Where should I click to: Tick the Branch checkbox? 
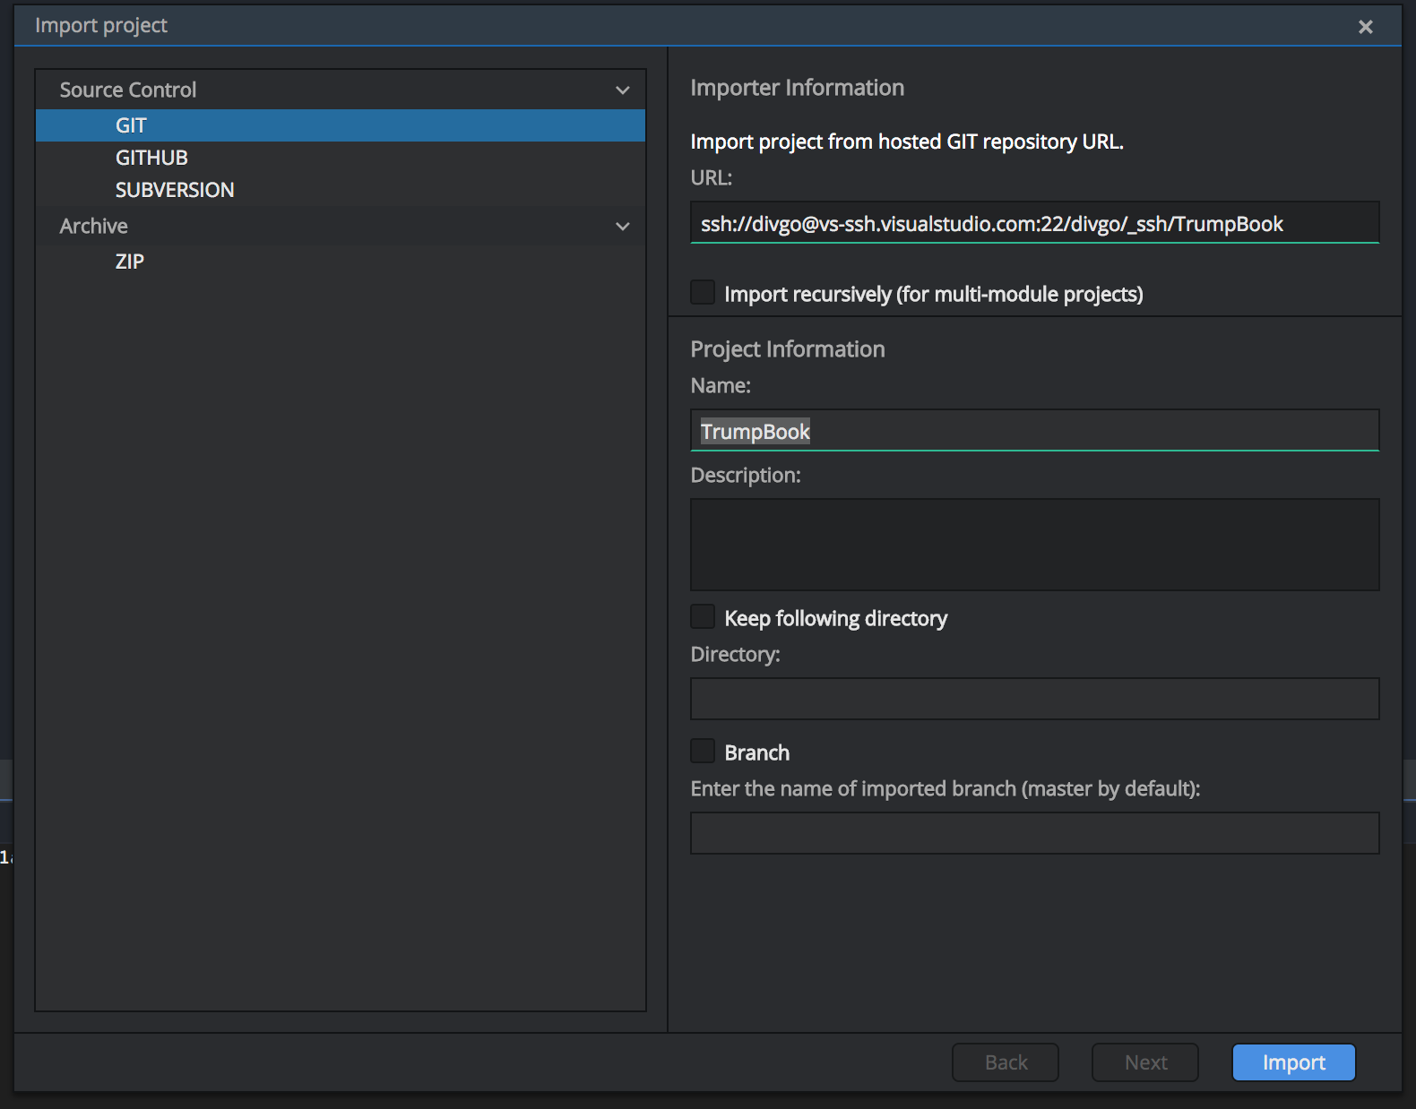(x=703, y=752)
